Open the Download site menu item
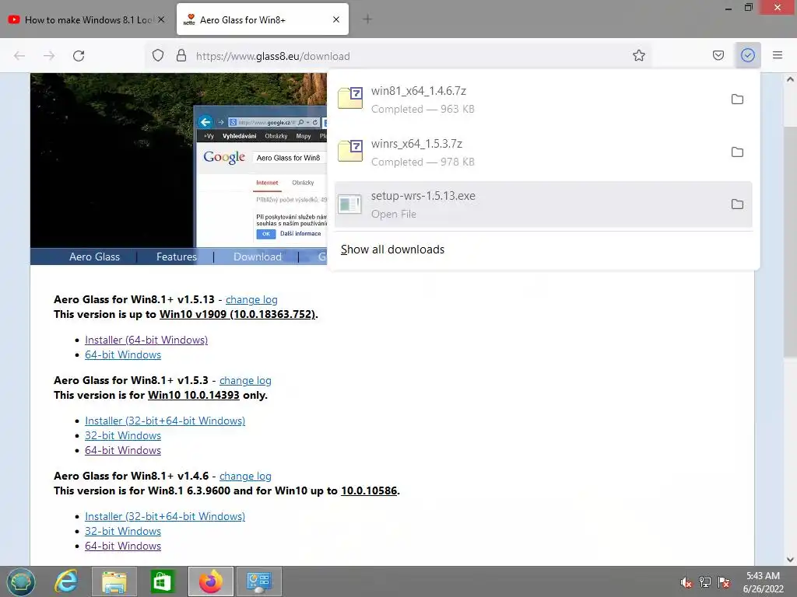 click(257, 257)
